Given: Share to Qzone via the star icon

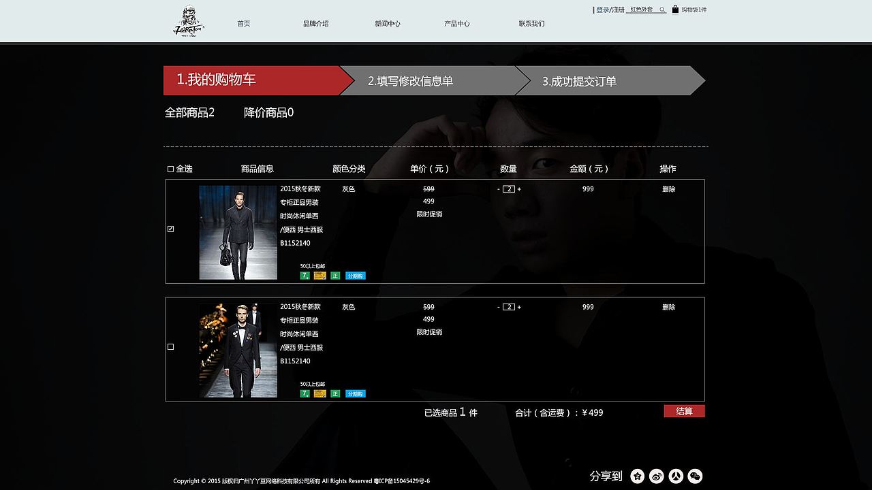Looking at the screenshot, I should point(638,476).
